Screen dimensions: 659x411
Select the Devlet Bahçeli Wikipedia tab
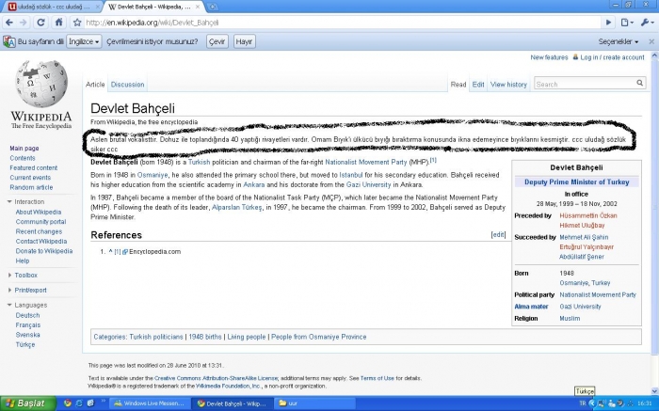(153, 7)
